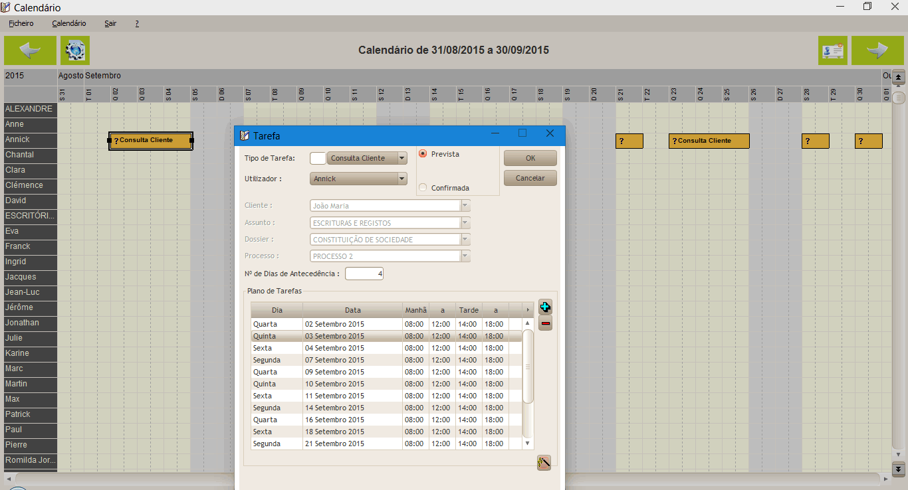Open calendar settings gear-globe icon
This screenshot has width=908, height=490.
[x=75, y=50]
